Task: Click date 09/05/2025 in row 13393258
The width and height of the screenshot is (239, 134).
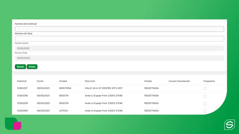Action: [x=43, y=96]
